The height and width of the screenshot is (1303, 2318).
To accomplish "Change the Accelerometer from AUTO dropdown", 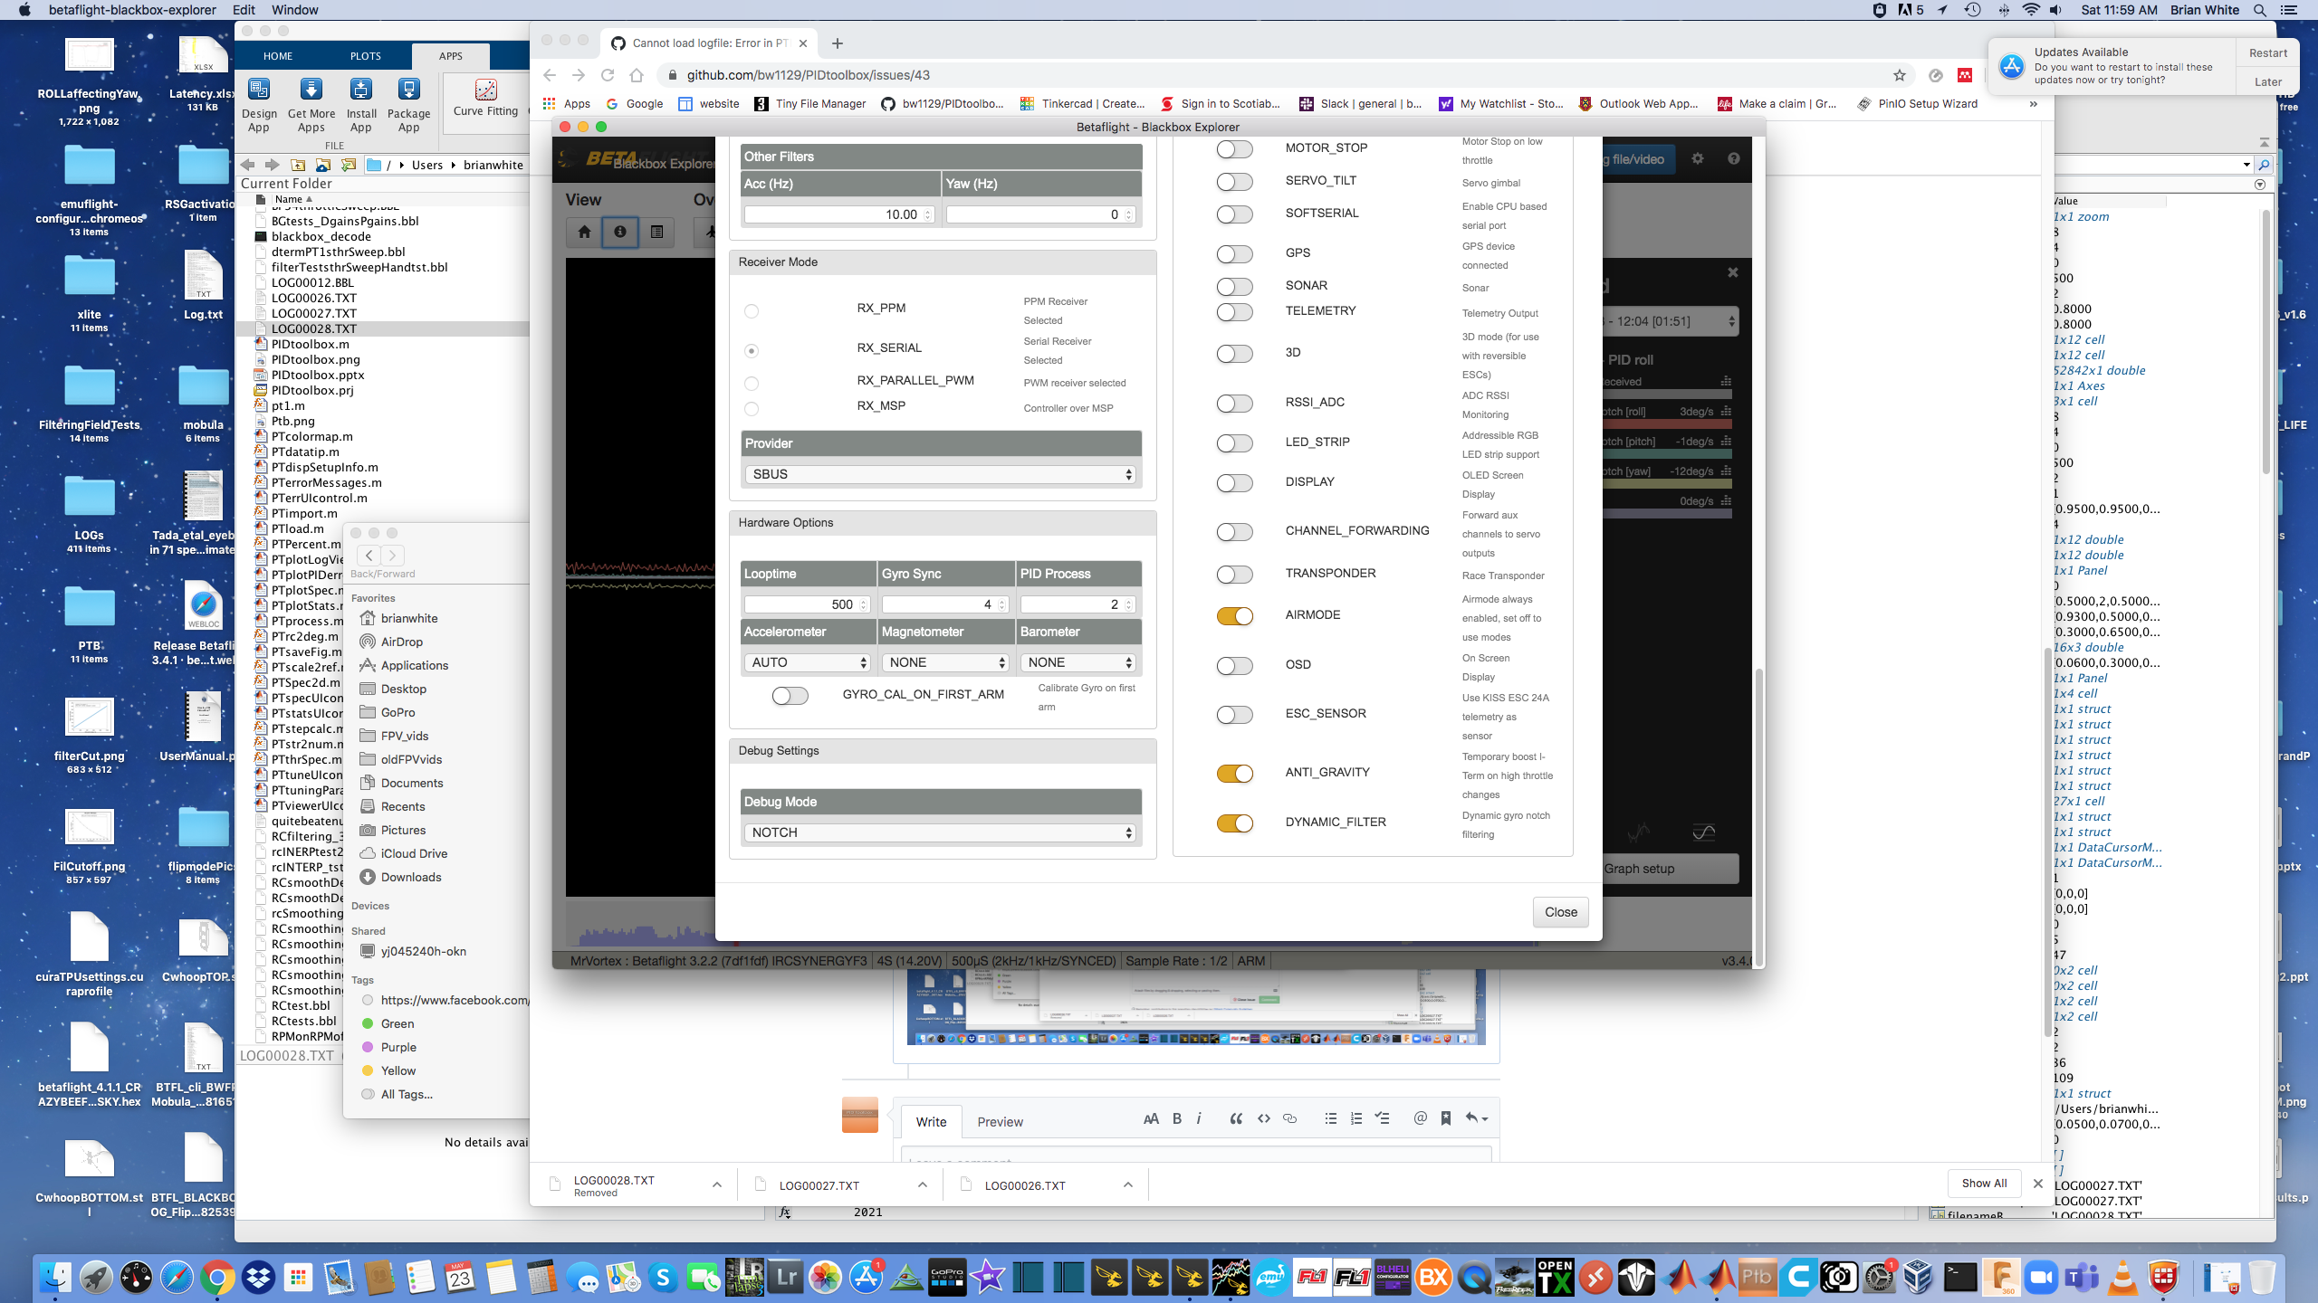I will [806, 662].
